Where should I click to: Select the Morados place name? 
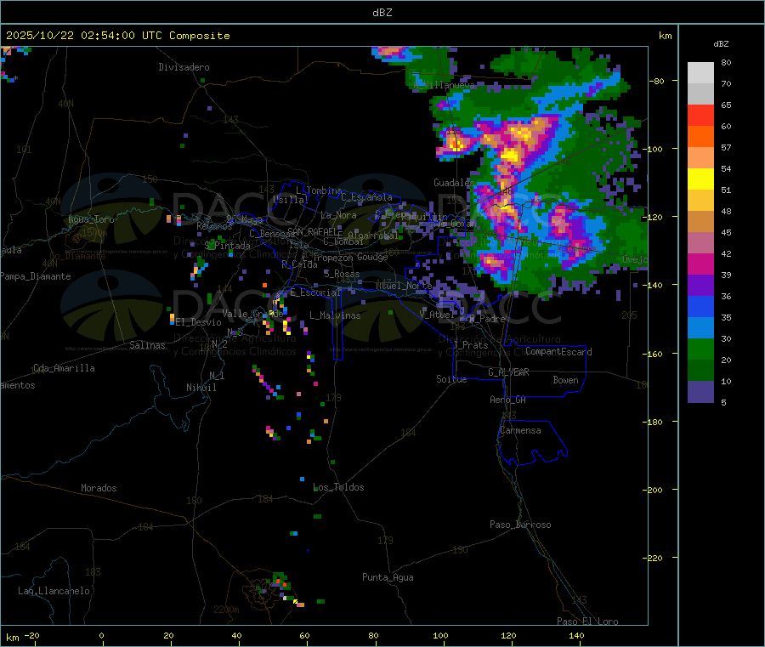[x=99, y=488]
